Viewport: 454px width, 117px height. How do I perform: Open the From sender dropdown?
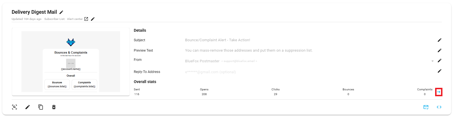(432, 61)
